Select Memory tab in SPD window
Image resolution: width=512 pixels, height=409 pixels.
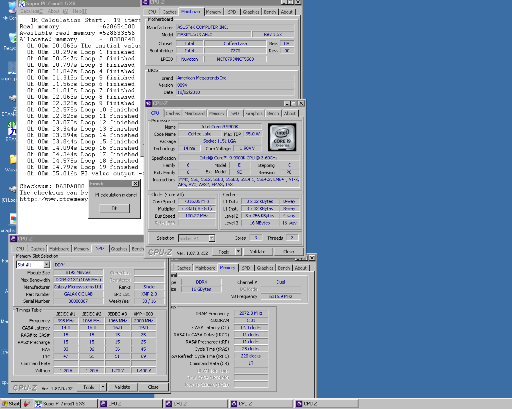(x=82, y=249)
